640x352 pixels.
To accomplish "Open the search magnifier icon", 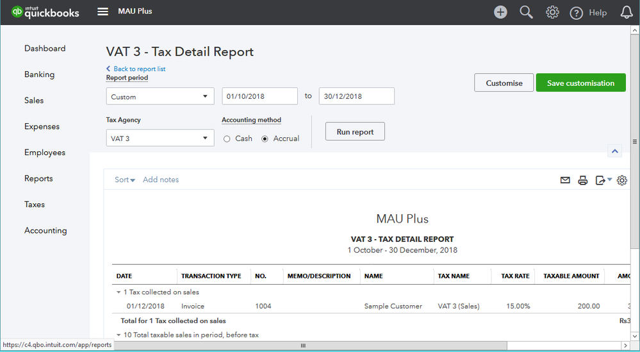I will pyautogui.click(x=526, y=12).
